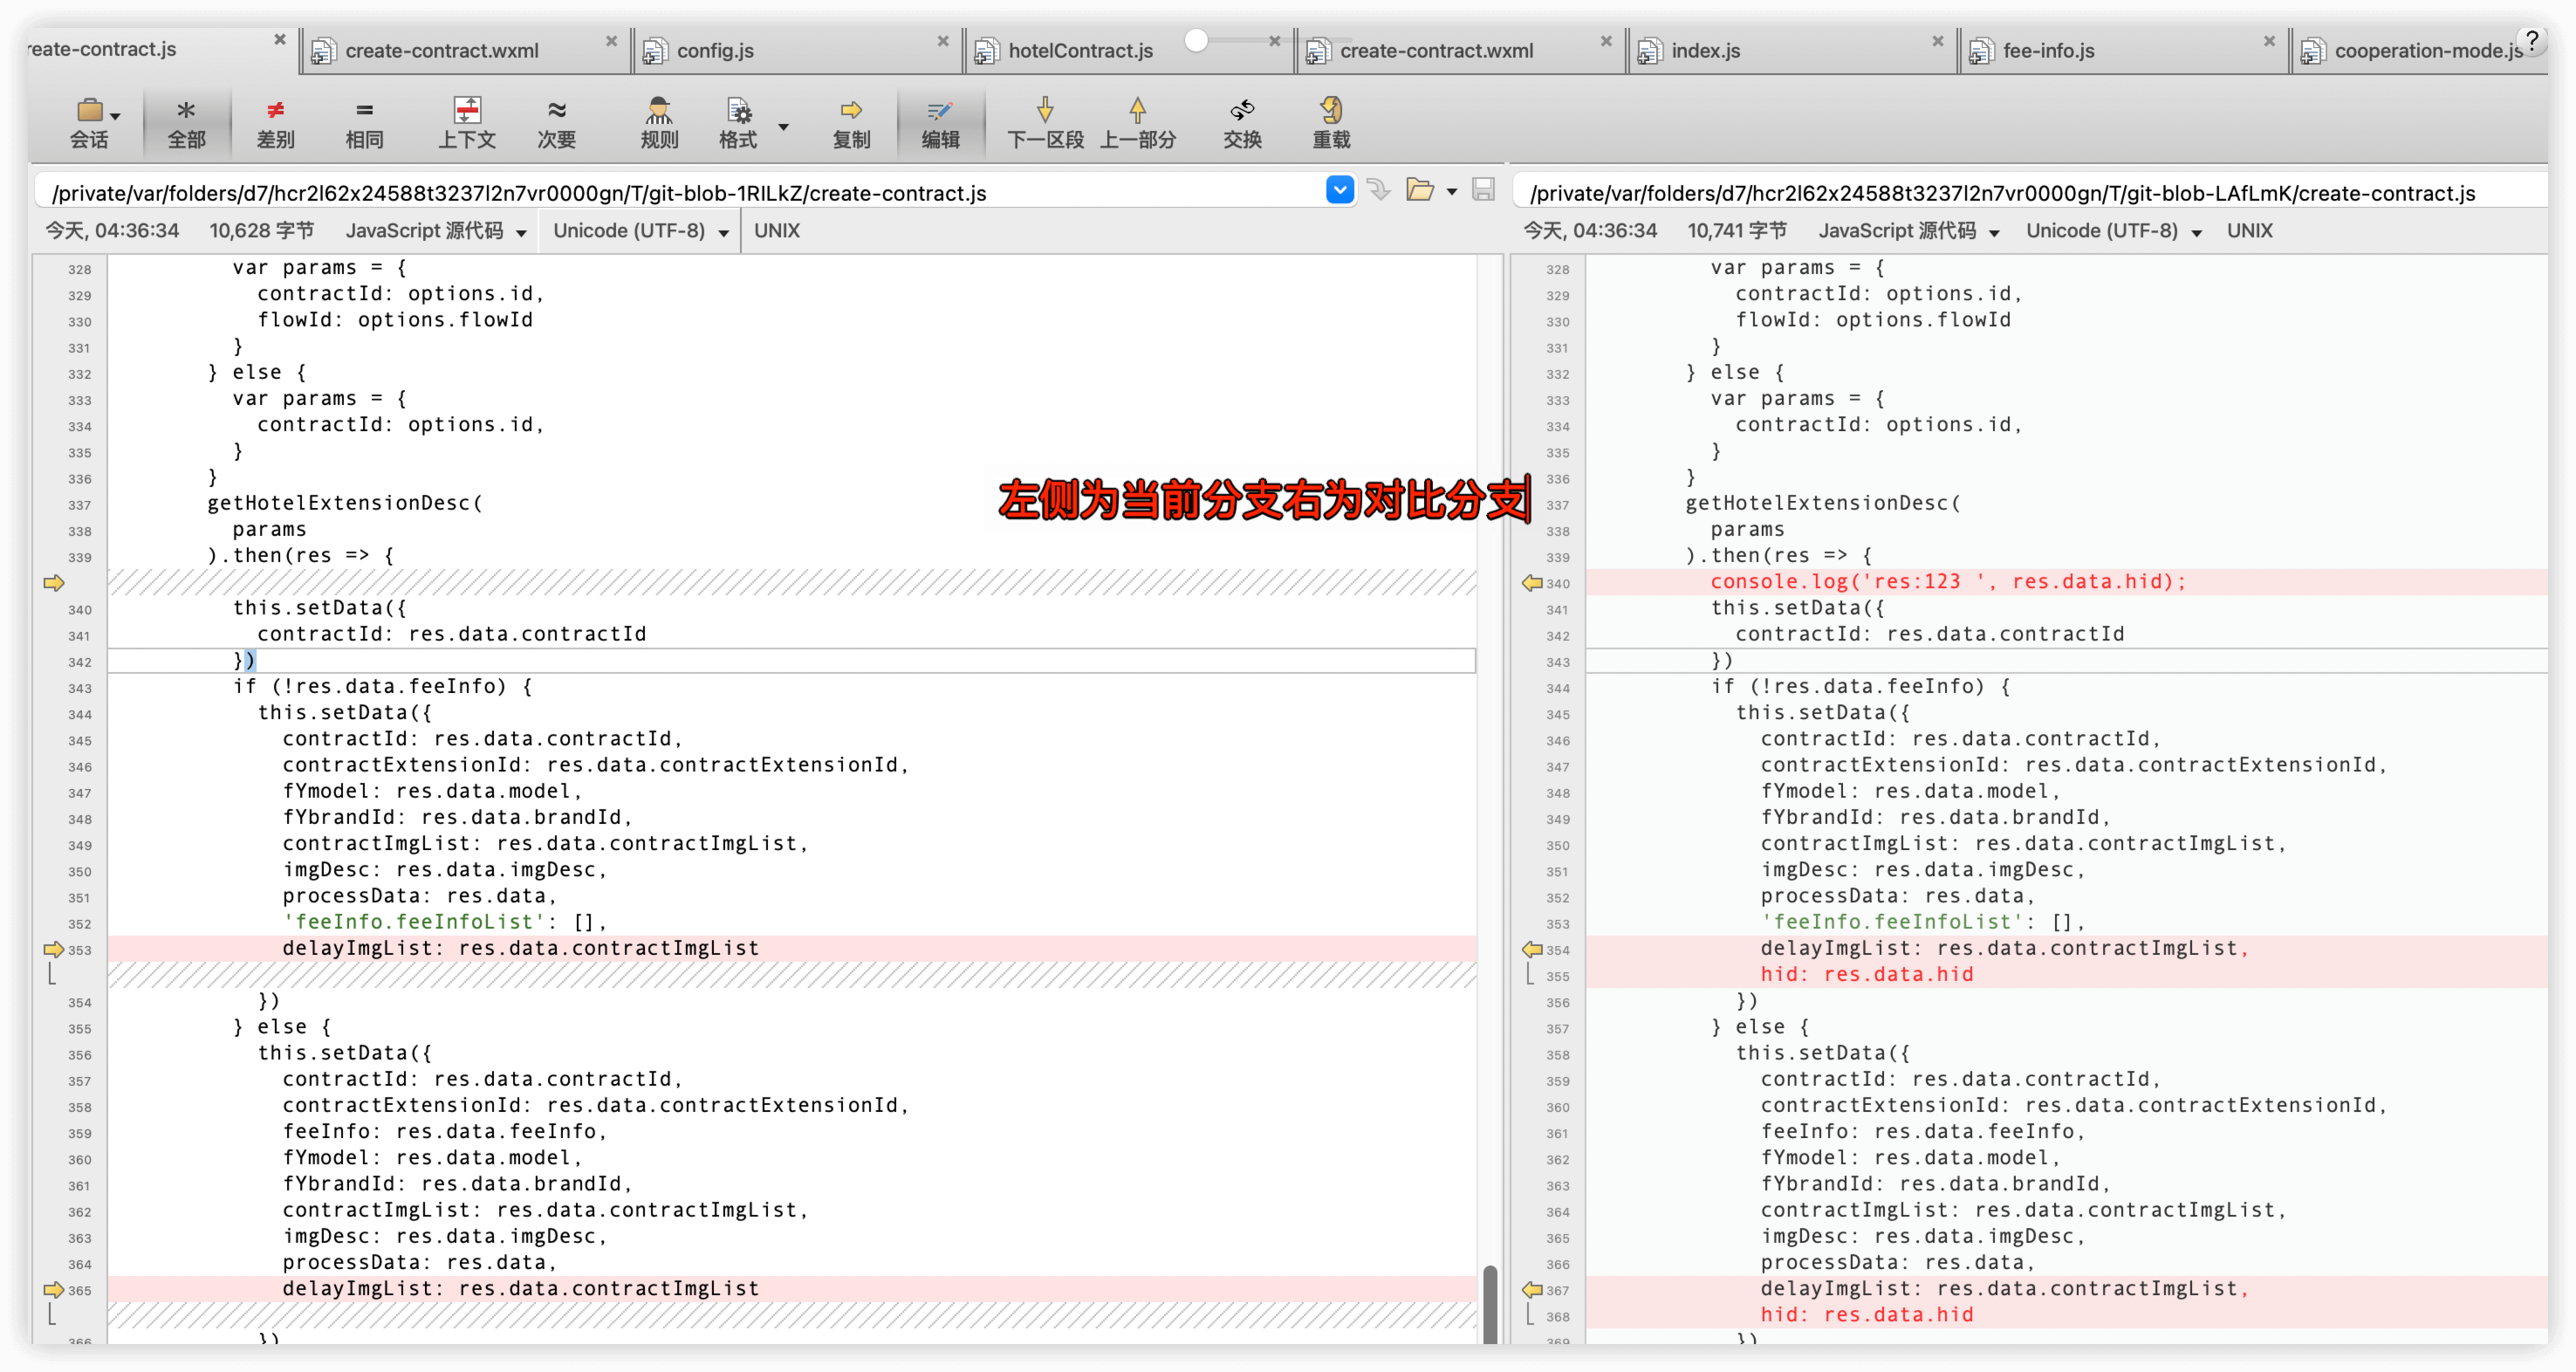
Task: Click the Copy (复制) arrow tool
Action: click(851, 123)
